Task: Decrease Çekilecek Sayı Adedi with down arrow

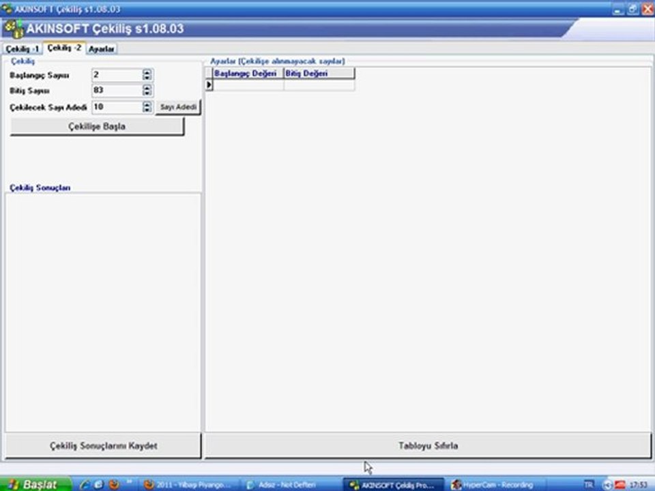Action: coord(147,110)
